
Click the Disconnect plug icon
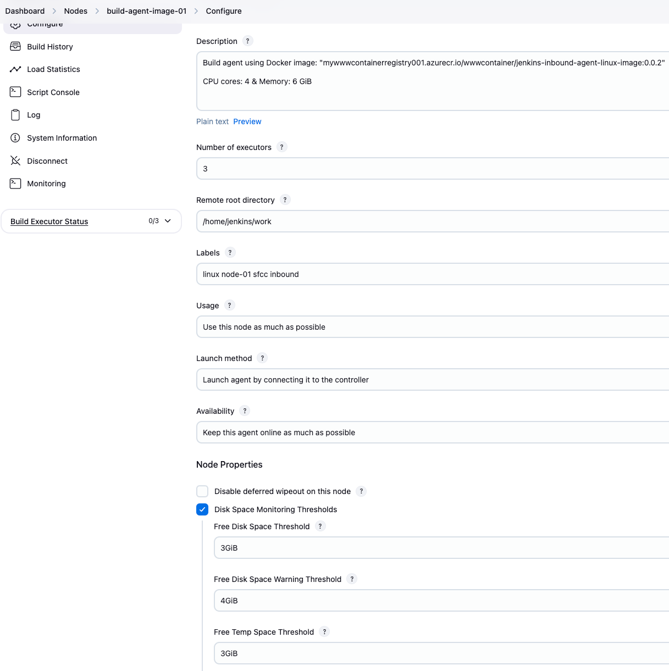(x=15, y=161)
